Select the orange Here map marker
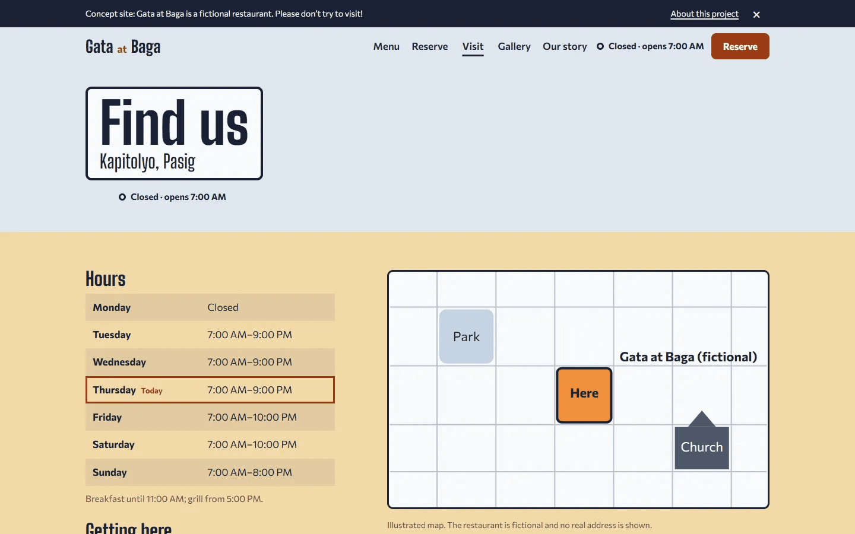Screen dimensions: 855x534 [584, 395]
